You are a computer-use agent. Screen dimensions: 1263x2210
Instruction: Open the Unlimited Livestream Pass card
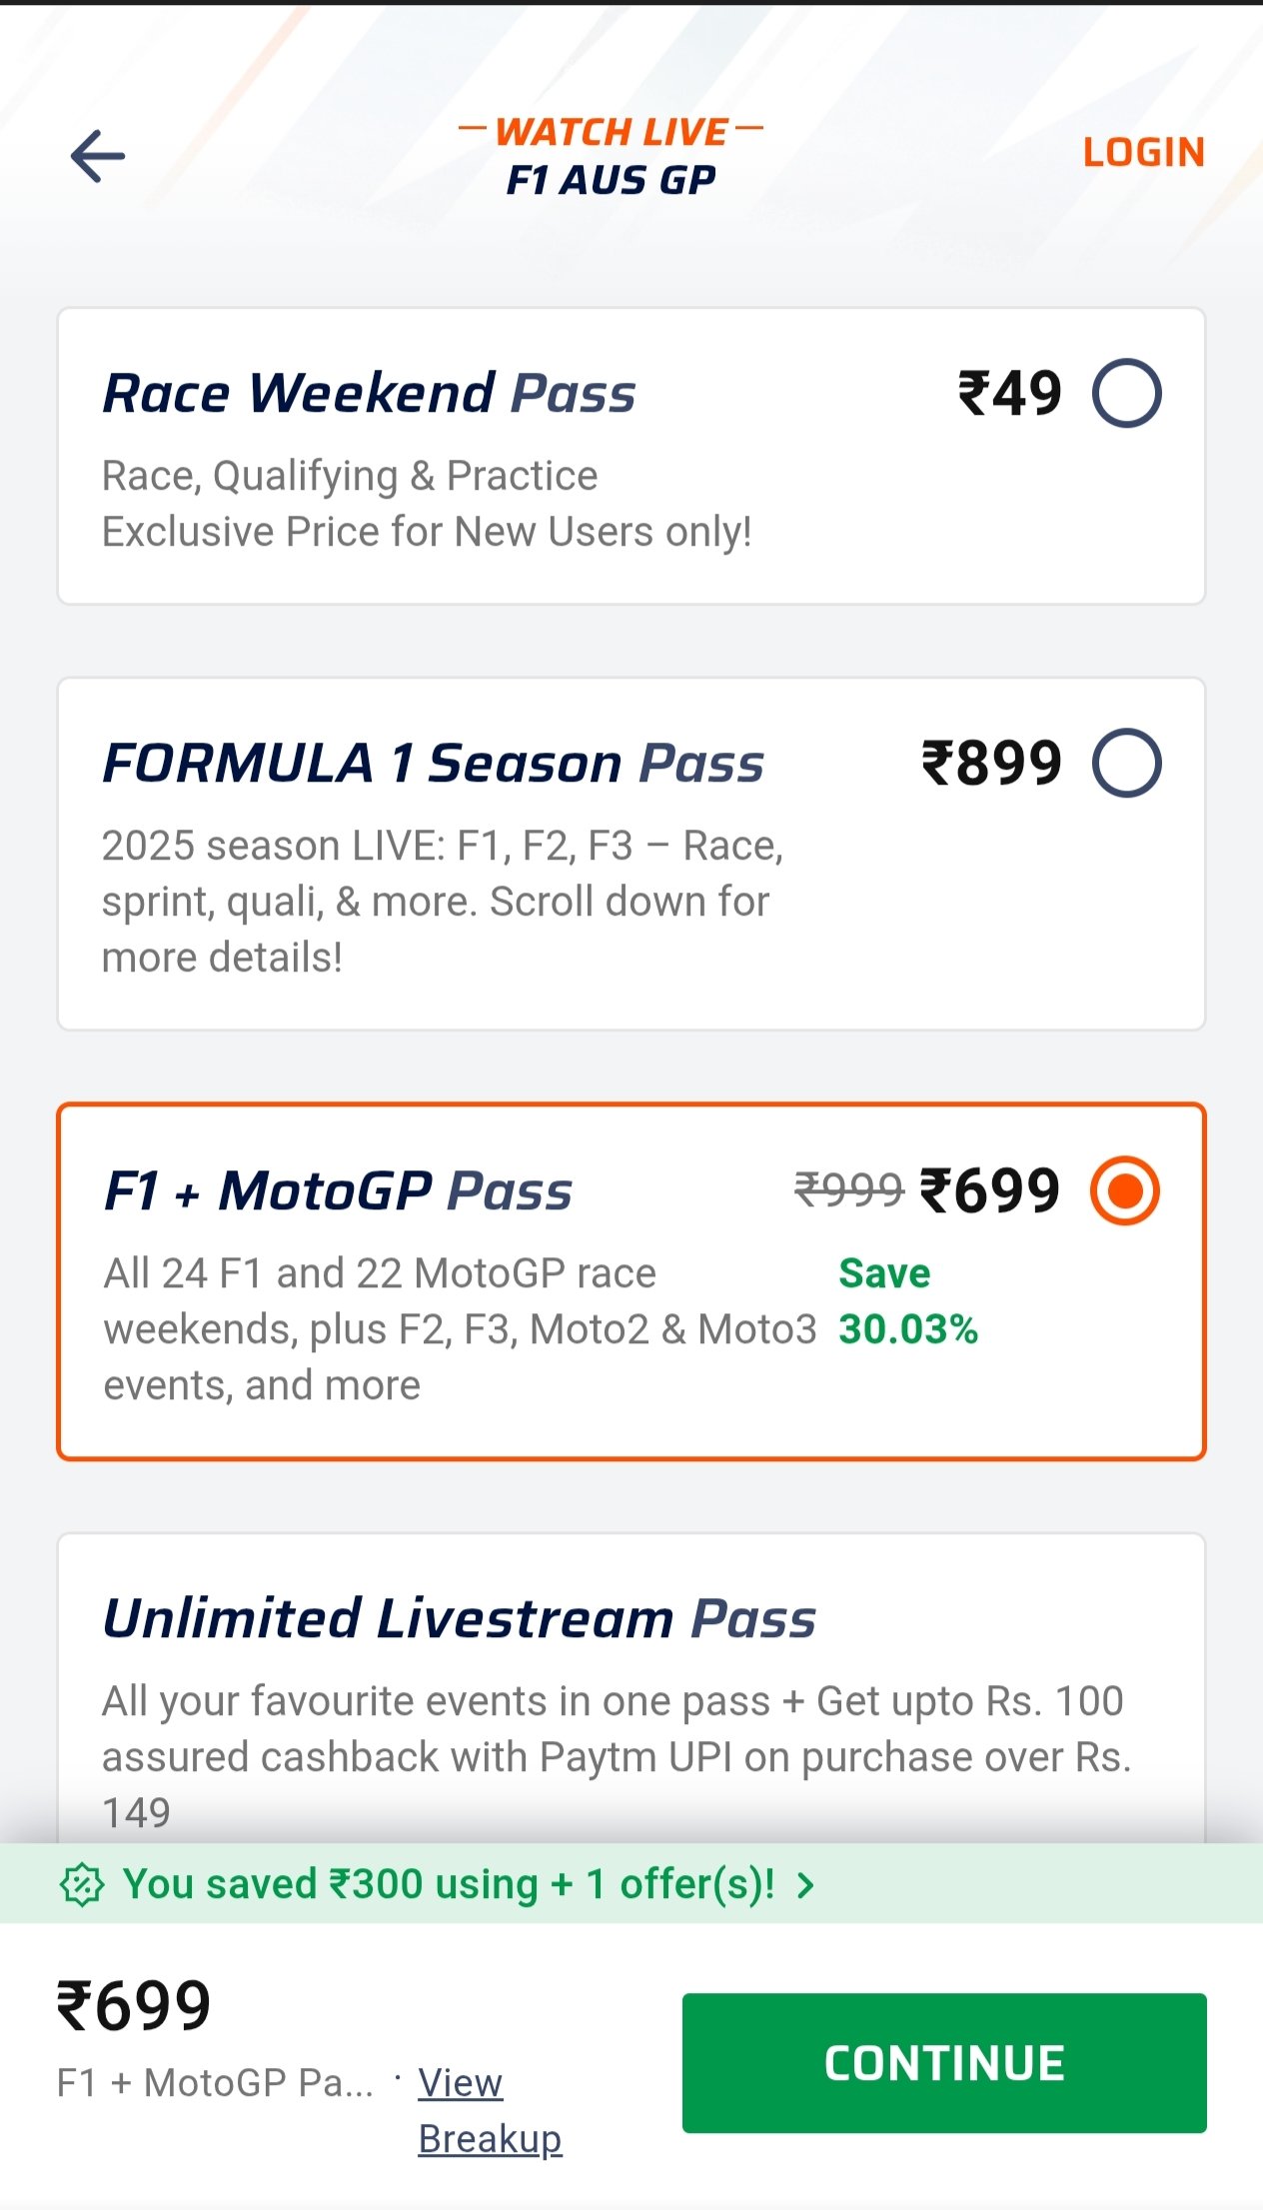click(x=631, y=1689)
